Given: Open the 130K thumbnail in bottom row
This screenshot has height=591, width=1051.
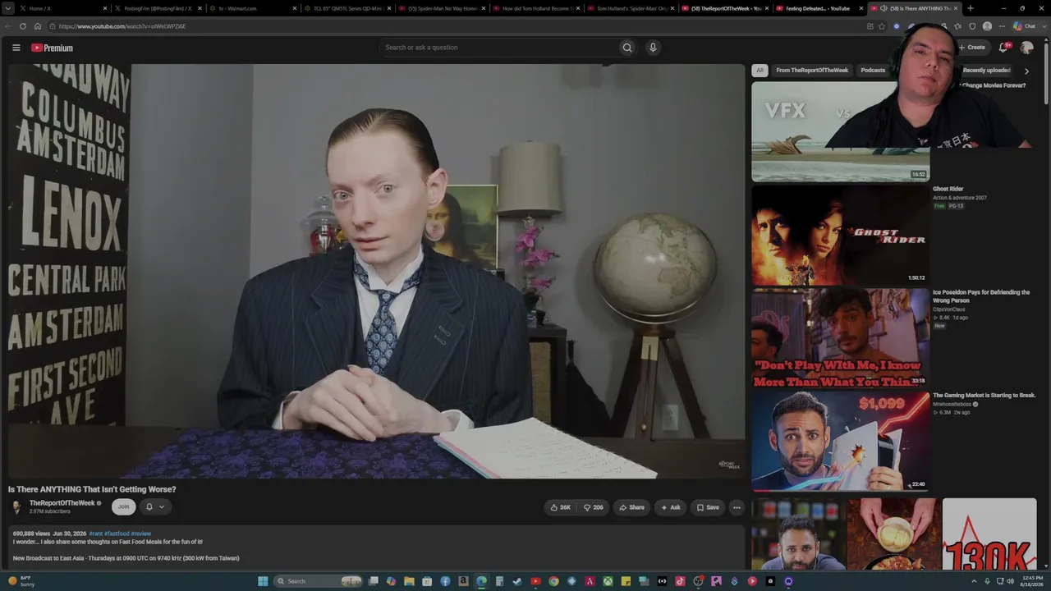Looking at the screenshot, I should click(x=989, y=534).
